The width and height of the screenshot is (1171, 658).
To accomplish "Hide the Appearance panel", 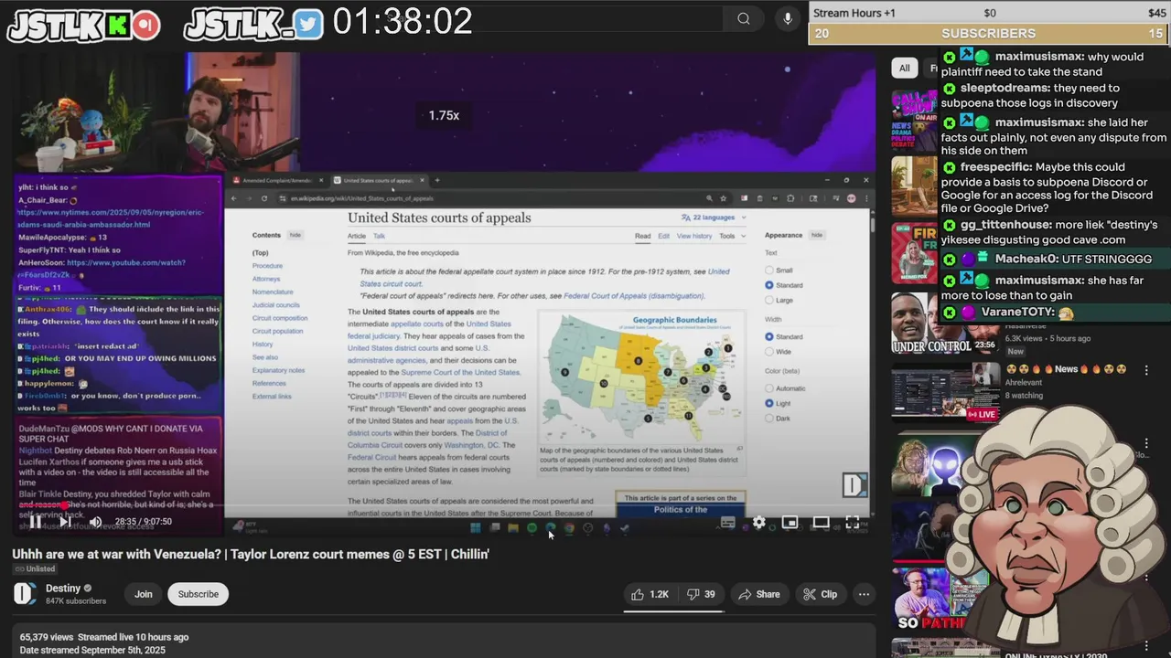I will [817, 235].
